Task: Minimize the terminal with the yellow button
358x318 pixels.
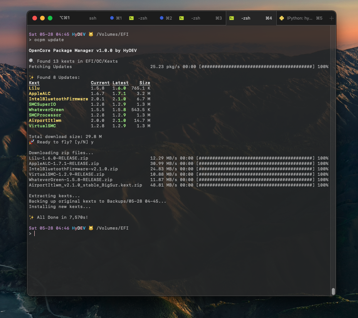Action: click(42, 18)
